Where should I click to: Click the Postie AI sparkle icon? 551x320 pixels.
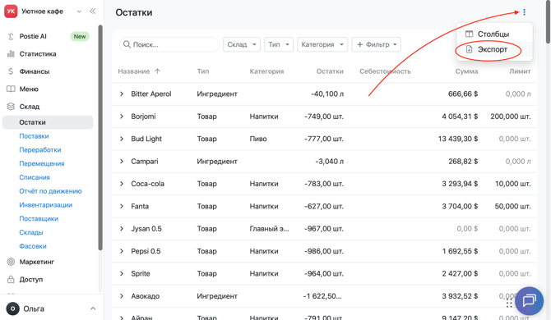point(11,36)
